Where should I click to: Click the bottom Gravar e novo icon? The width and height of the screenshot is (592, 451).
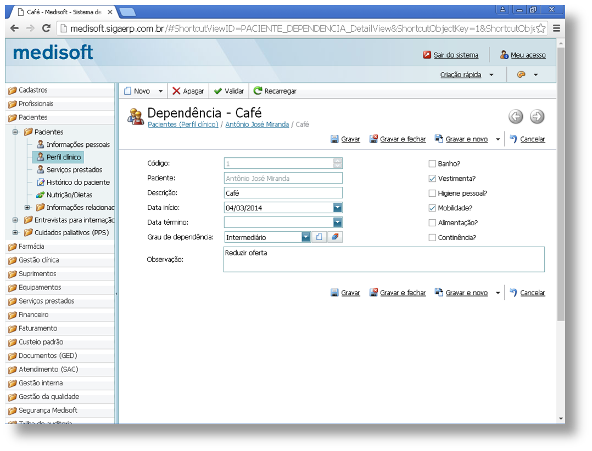click(x=439, y=293)
